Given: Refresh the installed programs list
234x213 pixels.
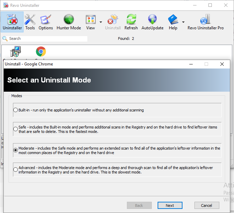Looking at the screenshot, I should pyautogui.click(x=131, y=22).
